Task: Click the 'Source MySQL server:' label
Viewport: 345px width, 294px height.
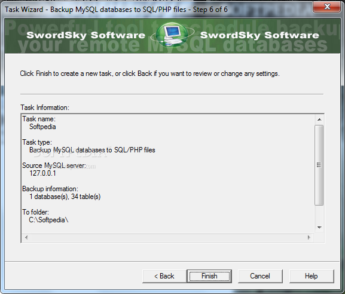Action: (54, 166)
